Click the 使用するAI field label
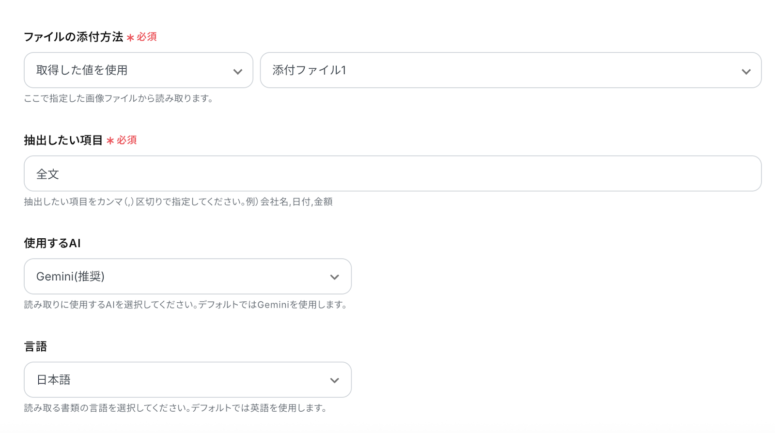The width and height of the screenshot is (775, 433). (52, 243)
